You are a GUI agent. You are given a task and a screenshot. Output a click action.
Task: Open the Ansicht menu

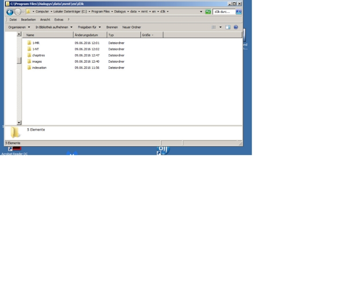[45, 20]
